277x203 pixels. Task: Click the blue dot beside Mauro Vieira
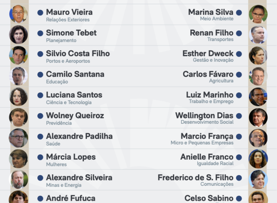tap(40, 13)
